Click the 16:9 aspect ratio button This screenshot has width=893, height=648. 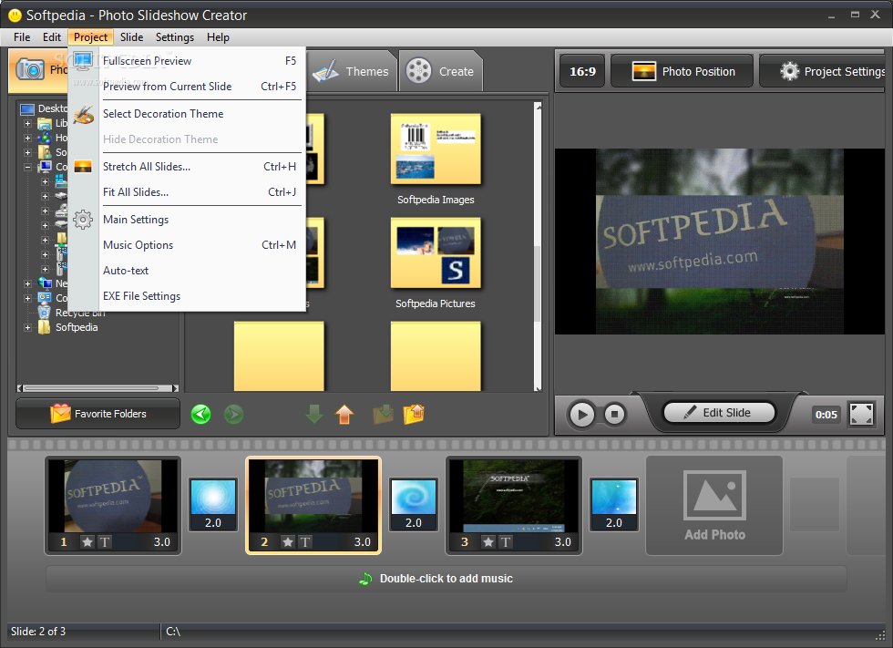(582, 72)
